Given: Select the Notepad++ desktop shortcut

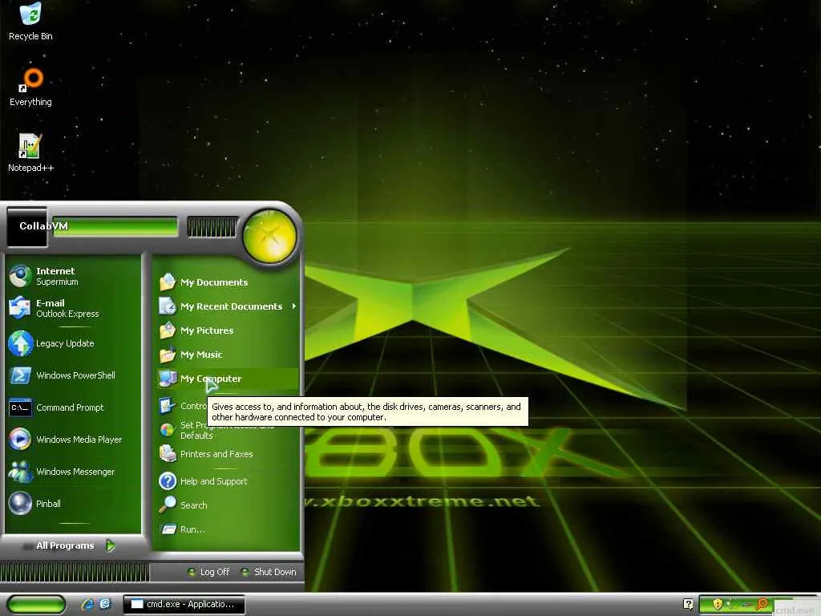Looking at the screenshot, I should 30,153.
